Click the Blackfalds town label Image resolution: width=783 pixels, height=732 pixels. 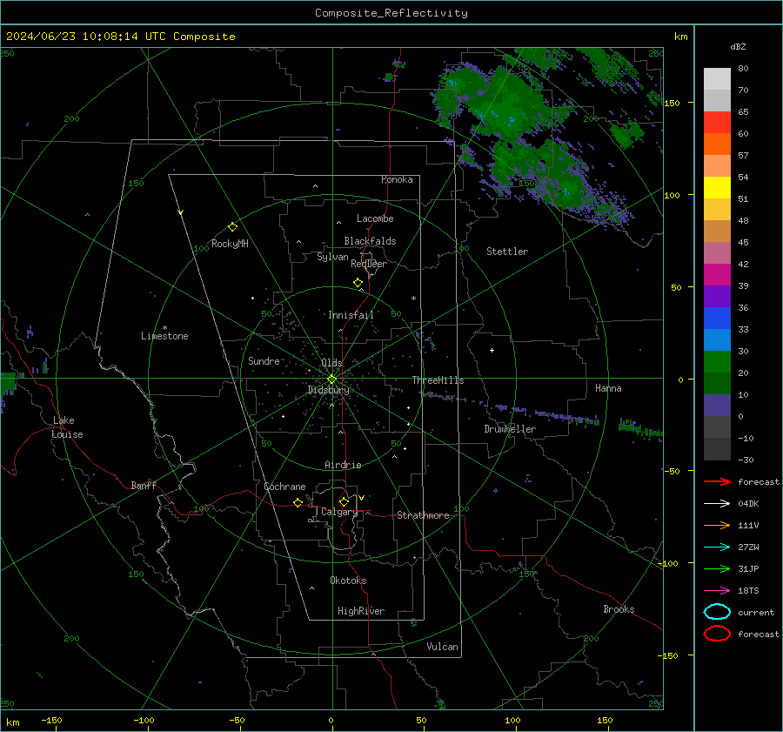click(x=370, y=241)
